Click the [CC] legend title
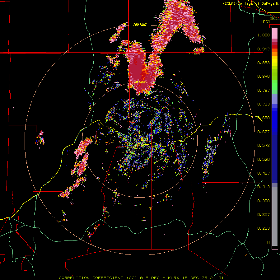Image resolution: width=280 pixels, height=280 pixels. (x=265, y=21)
